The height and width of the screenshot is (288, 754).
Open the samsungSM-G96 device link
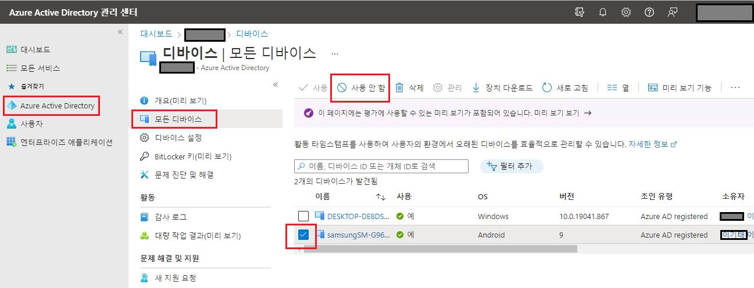359,235
